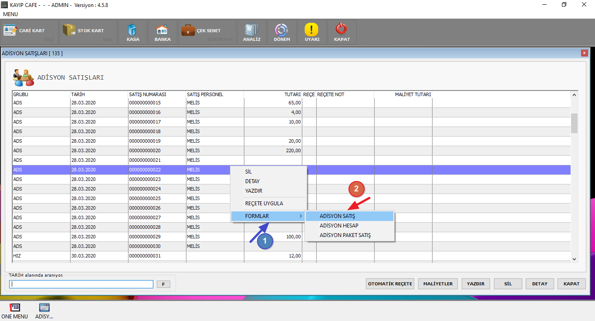The image size is (595, 321).
Task: Select sale number 000000000023
Action: (x=157, y=179)
